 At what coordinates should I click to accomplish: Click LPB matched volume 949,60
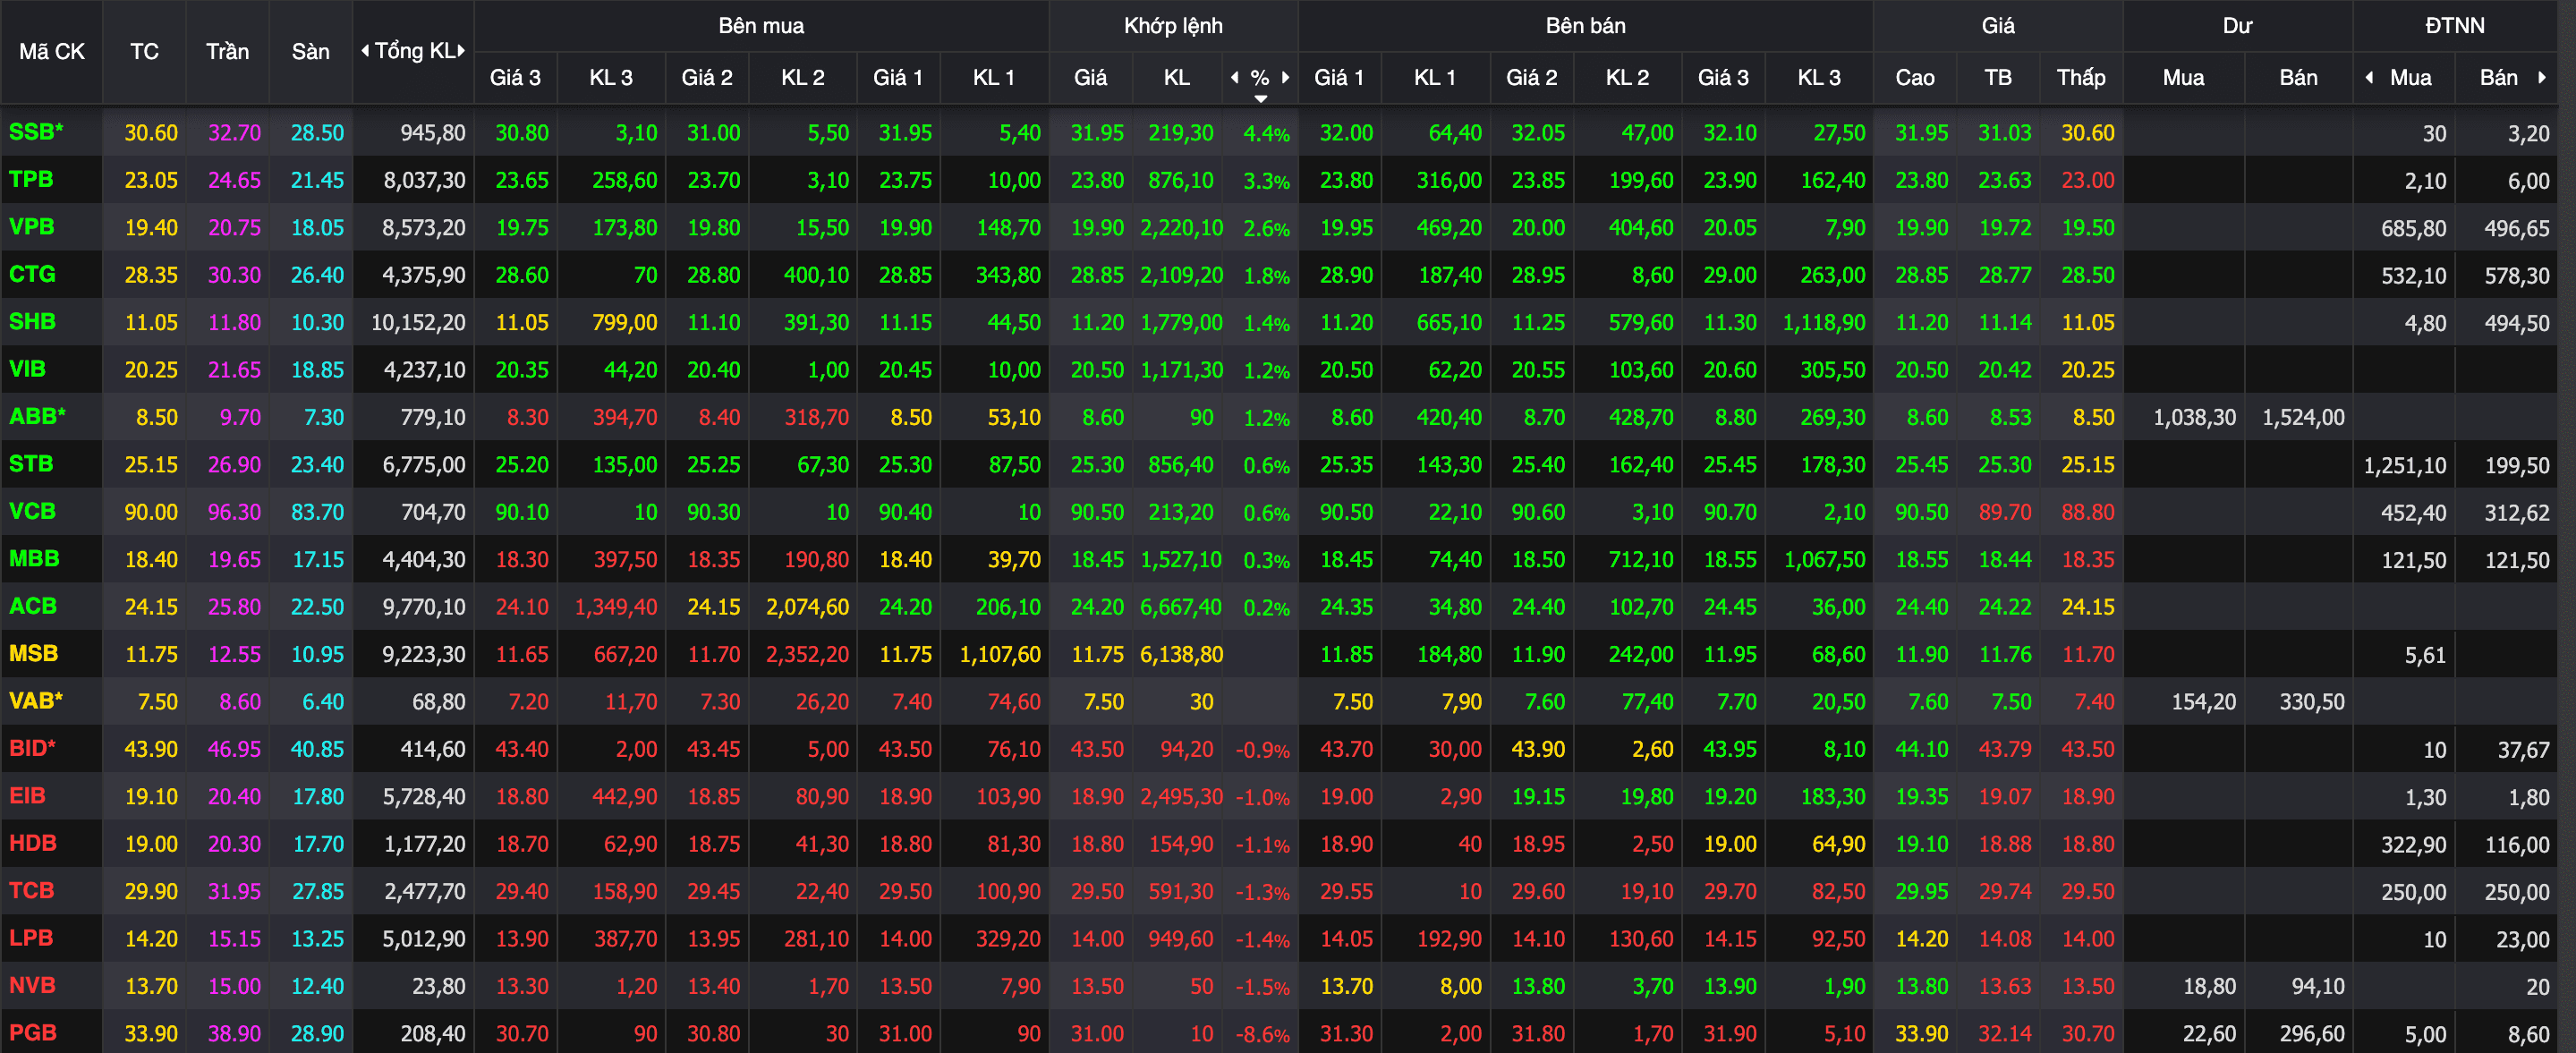pos(1181,939)
